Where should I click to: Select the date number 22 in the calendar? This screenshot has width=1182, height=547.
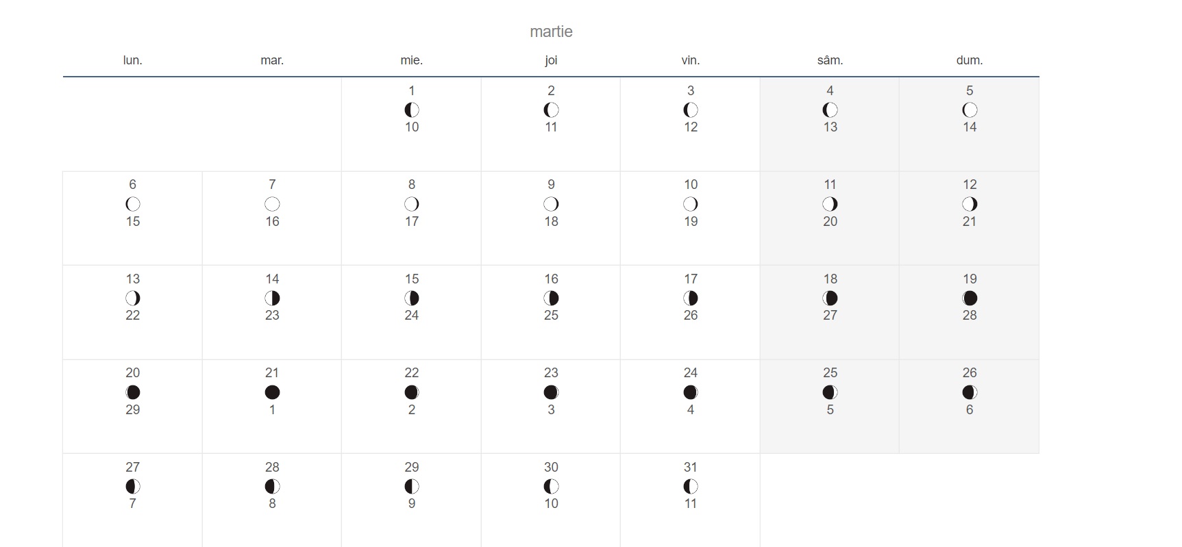(x=412, y=372)
